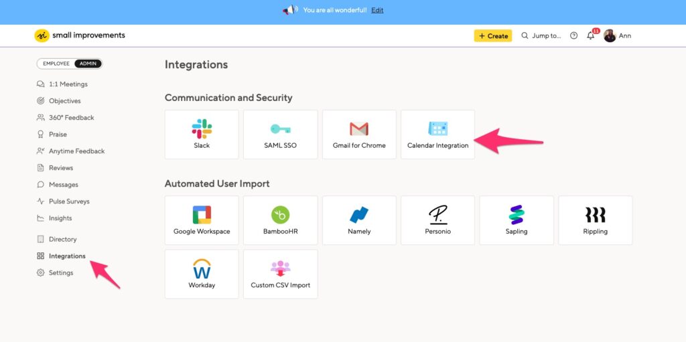Screen dimensions: 686x342
Task: Open Messages in the sidebar
Action: tap(64, 185)
